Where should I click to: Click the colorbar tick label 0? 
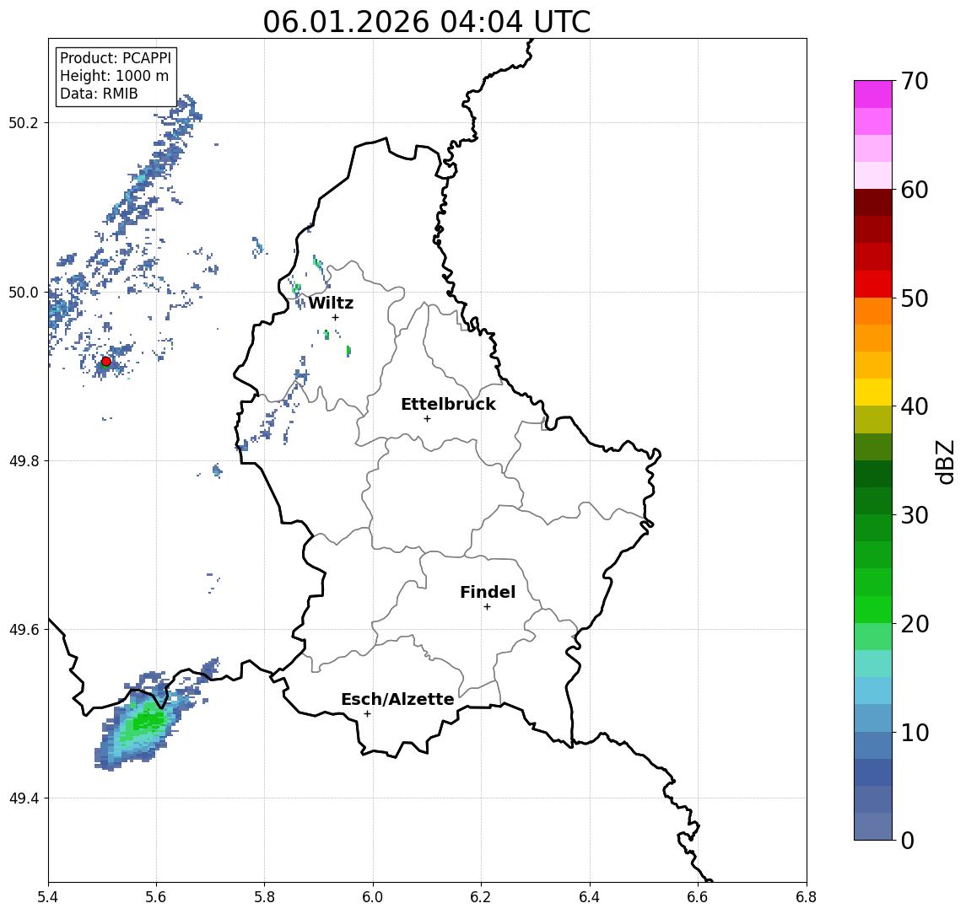pos(908,840)
